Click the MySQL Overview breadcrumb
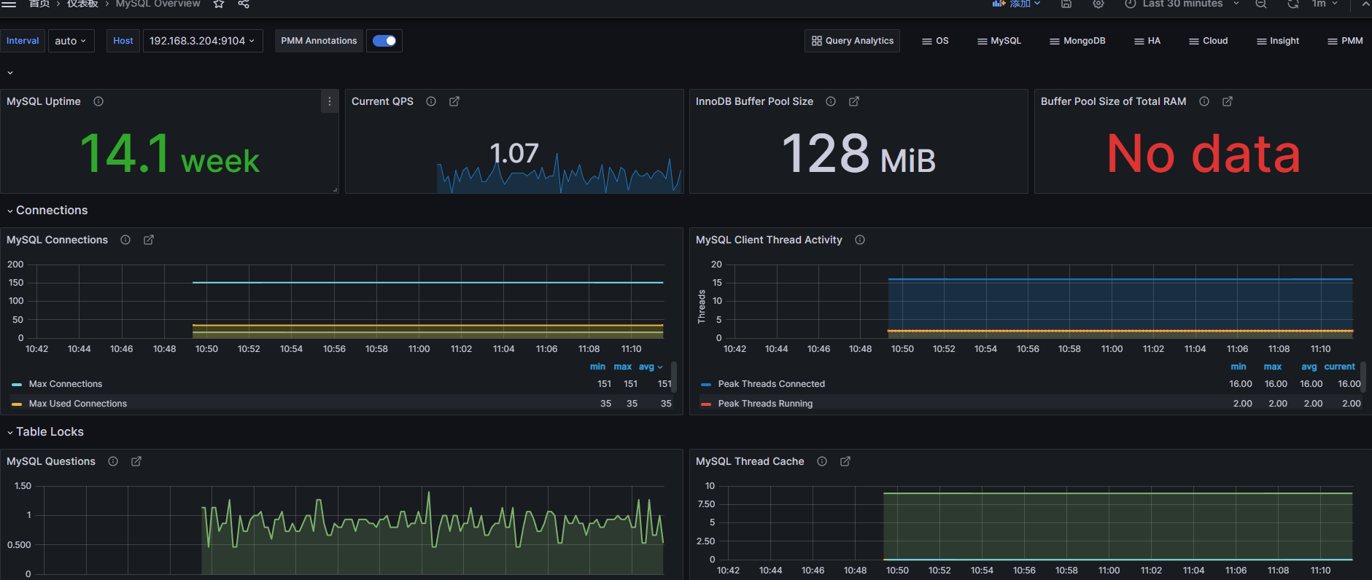Viewport: 1372px width, 580px height. coord(158,4)
